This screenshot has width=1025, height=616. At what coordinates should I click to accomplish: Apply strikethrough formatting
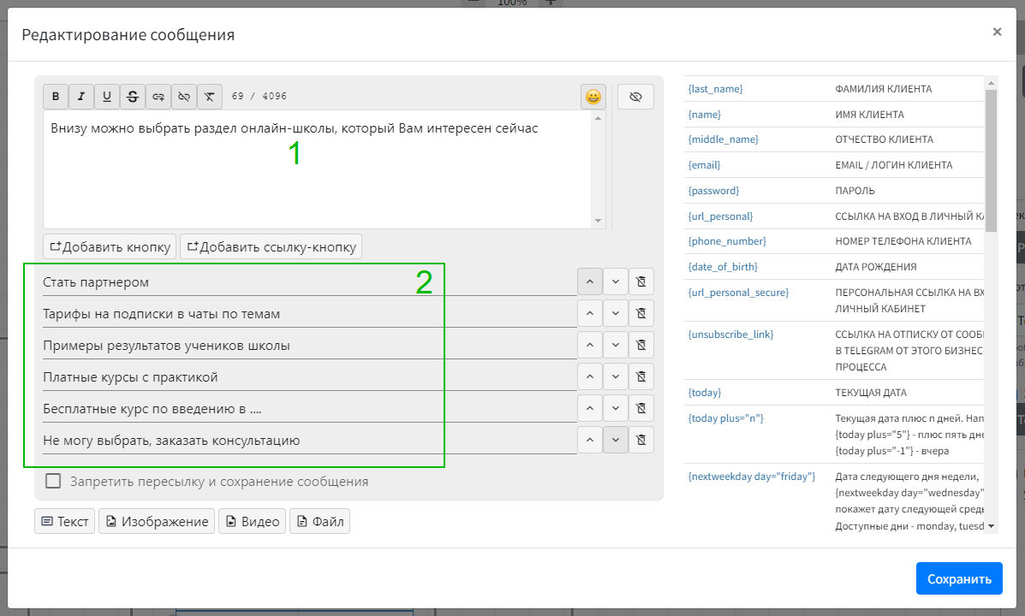133,97
